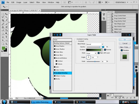This screenshot has width=139, height=104.
Task: Enable the Color Overlay checkbox
Action: (x=55, y=70)
